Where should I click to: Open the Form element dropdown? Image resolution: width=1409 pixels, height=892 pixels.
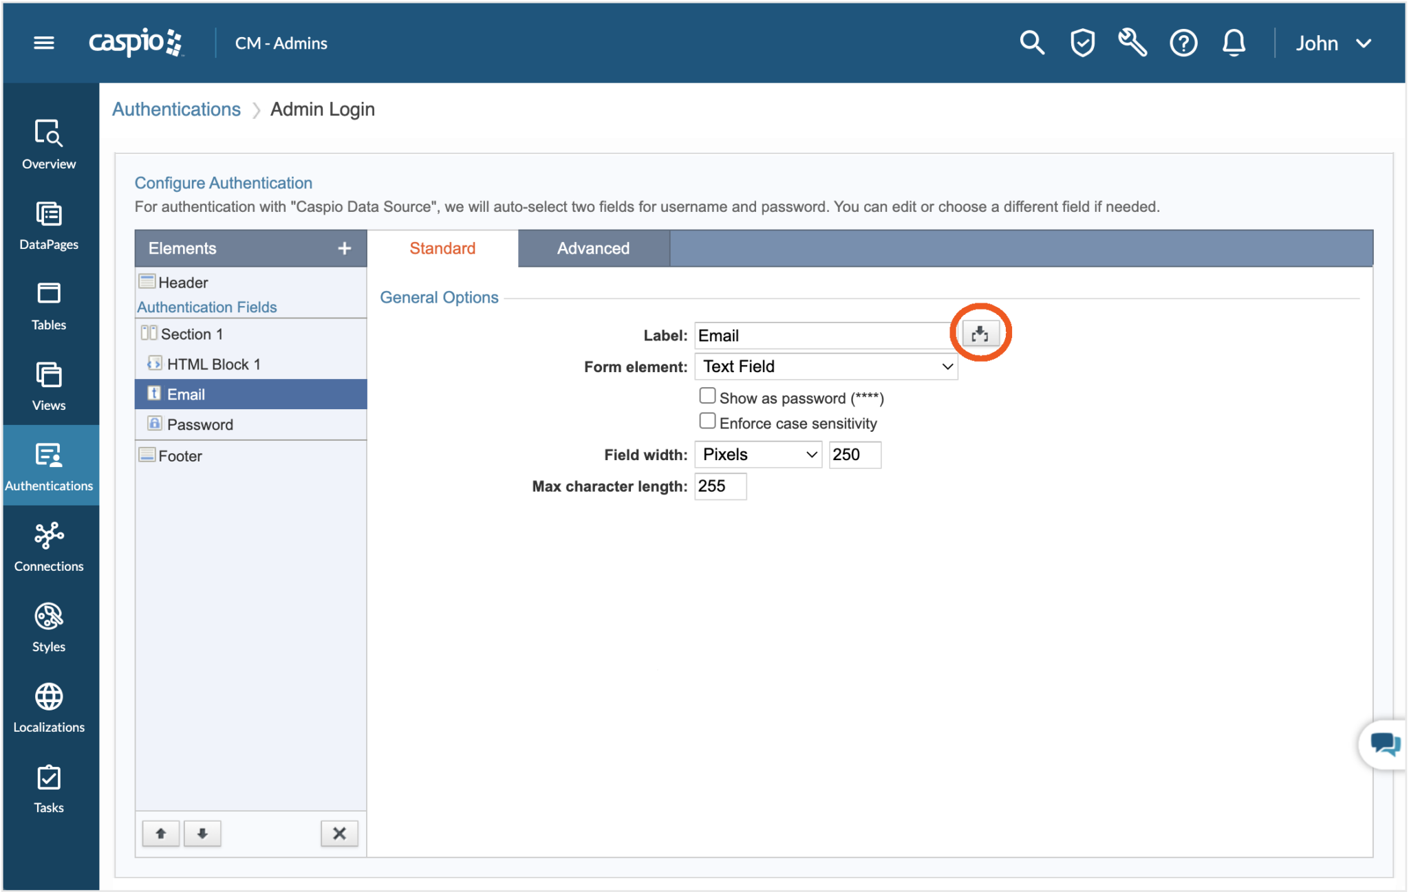pyautogui.click(x=826, y=367)
